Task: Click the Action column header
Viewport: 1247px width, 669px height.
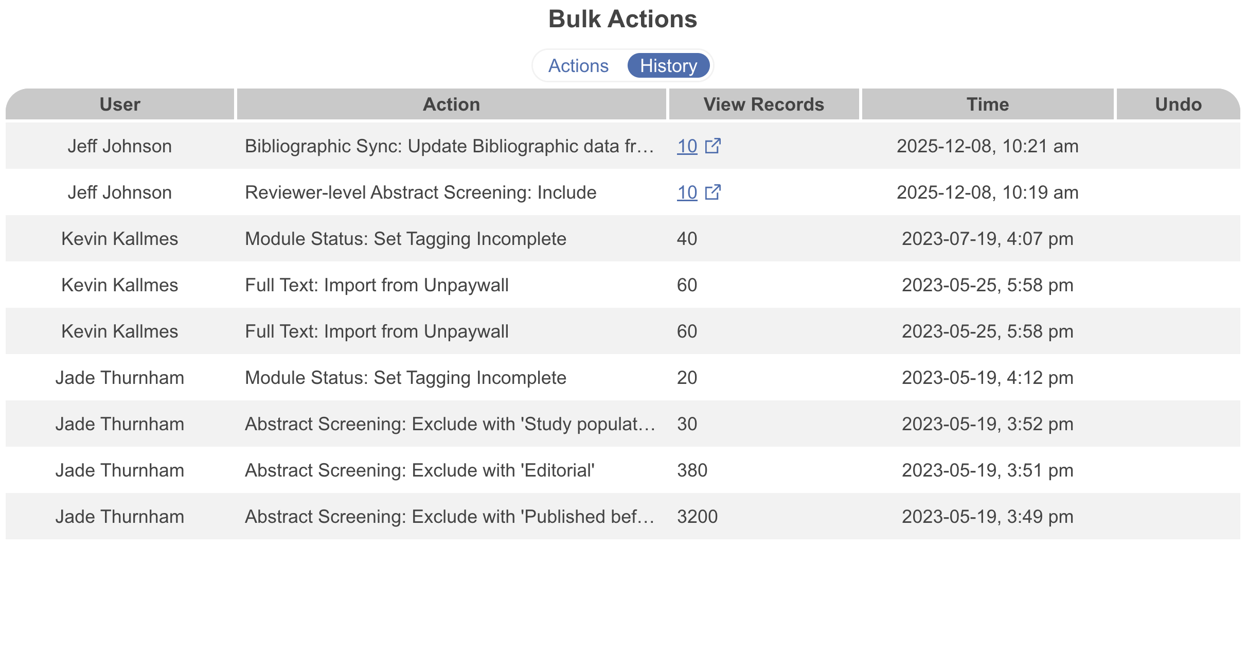Action: (451, 104)
